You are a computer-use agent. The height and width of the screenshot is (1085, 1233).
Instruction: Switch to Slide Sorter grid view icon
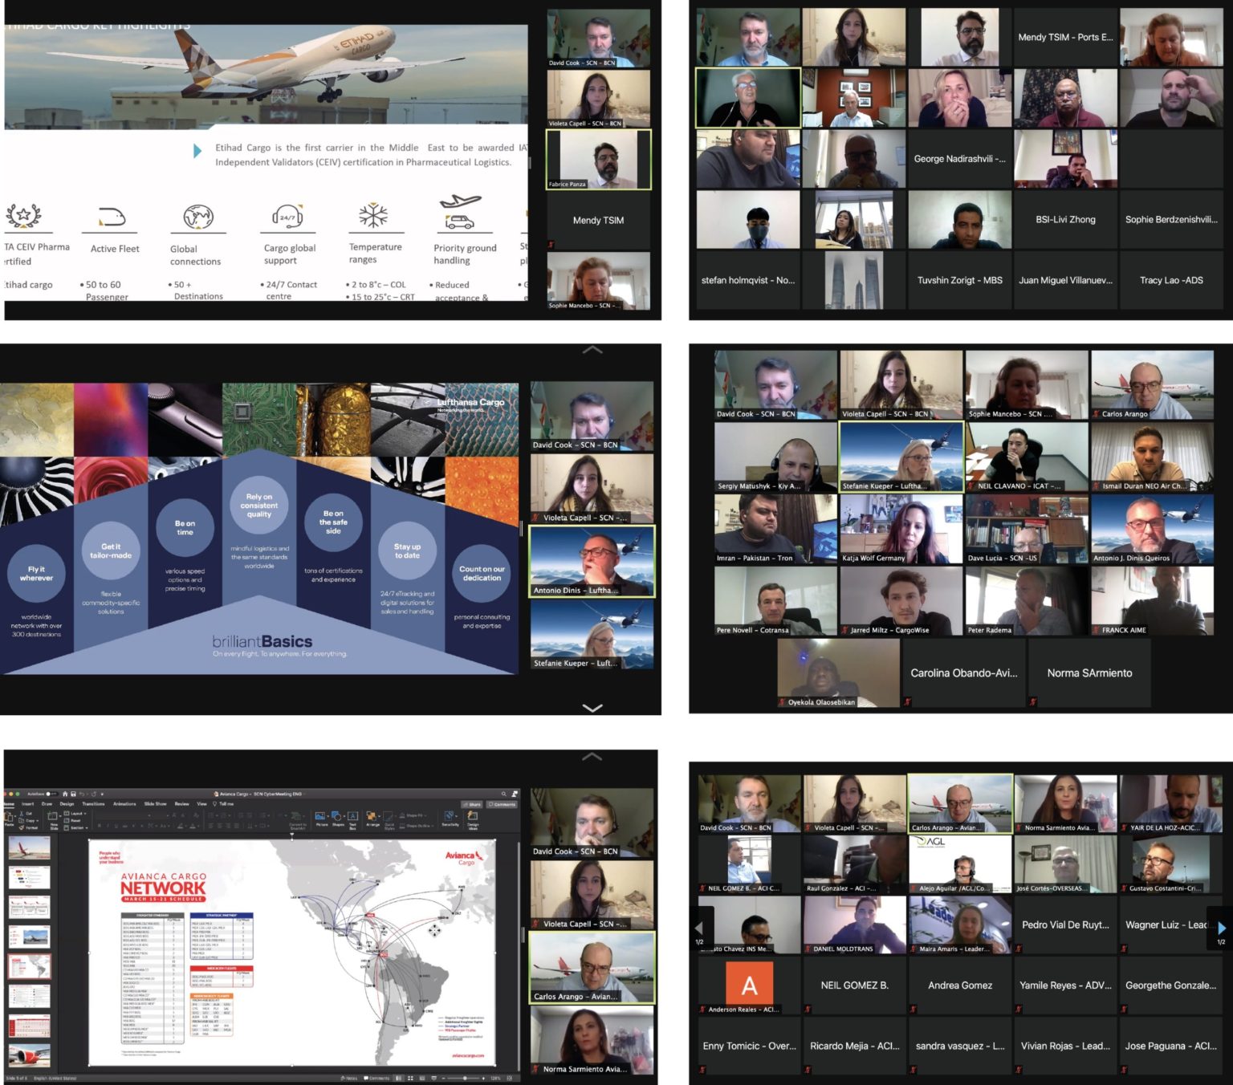pos(410,1078)
